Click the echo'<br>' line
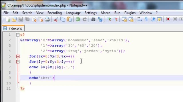Image resolution: width=183 pixels, height=102 pixels. click(x=41, y=78)
